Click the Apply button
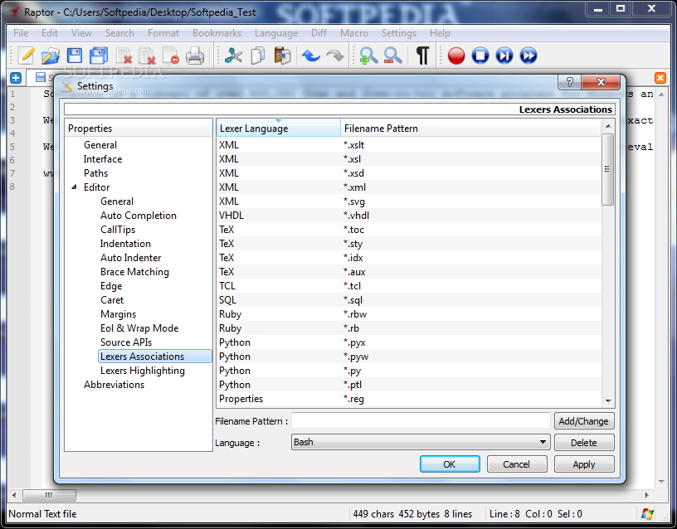677x529 pixels. pos(584,463)
